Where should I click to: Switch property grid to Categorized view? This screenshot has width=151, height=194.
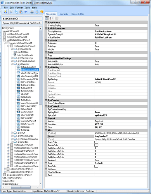coord(47,18)
